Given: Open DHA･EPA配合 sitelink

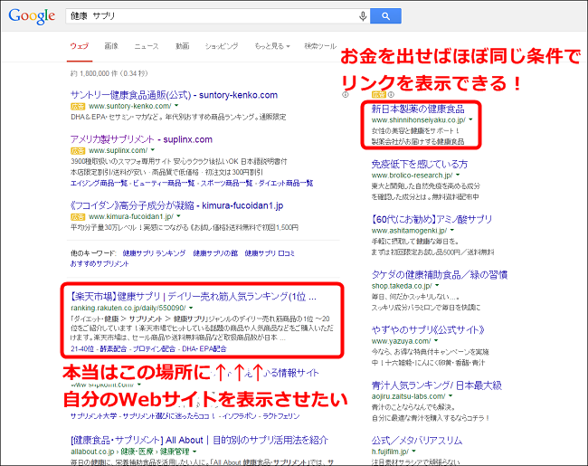Looking at the screenshot, I should 204,349.
